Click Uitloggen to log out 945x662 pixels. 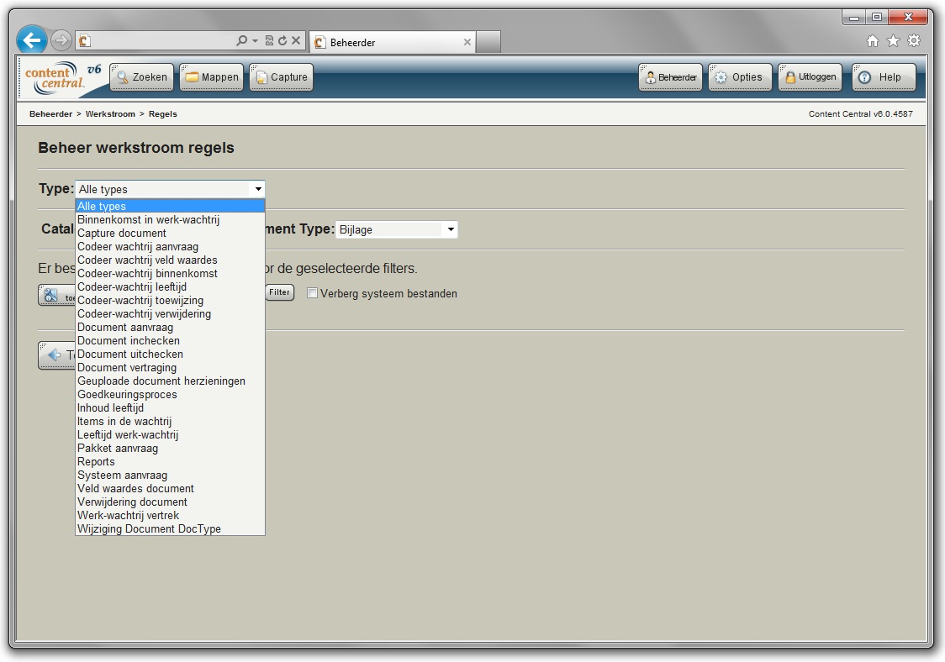click(x=810, y=77)
